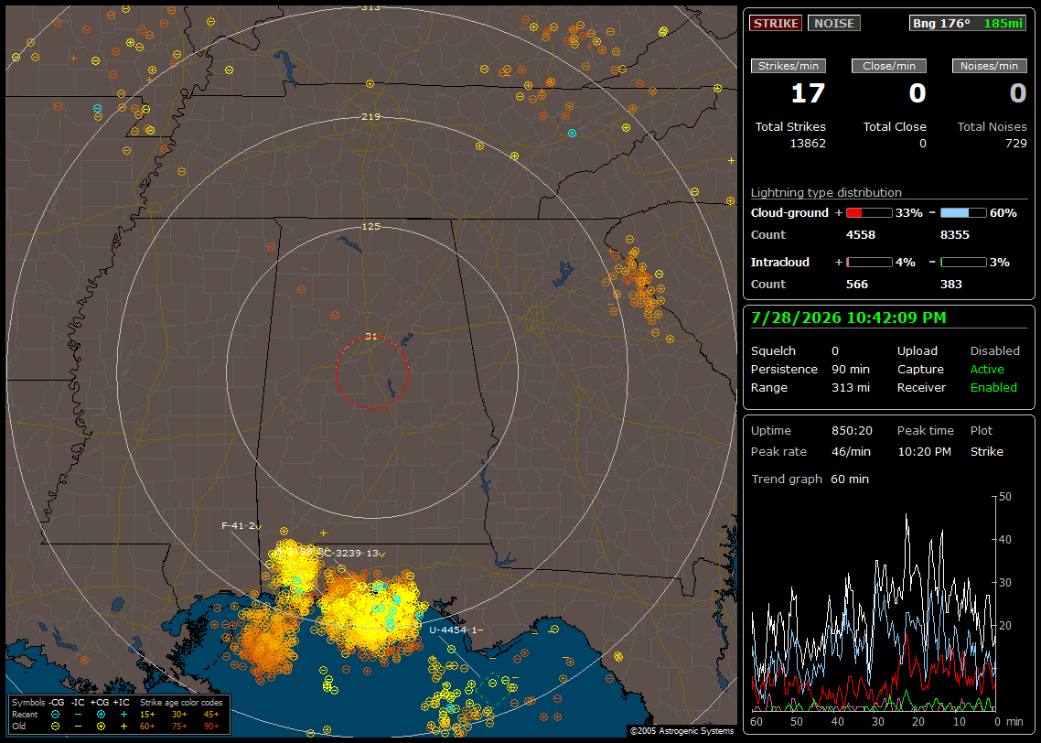Click the red circle at the map center

pyautogui.click(x=371, y=371)
